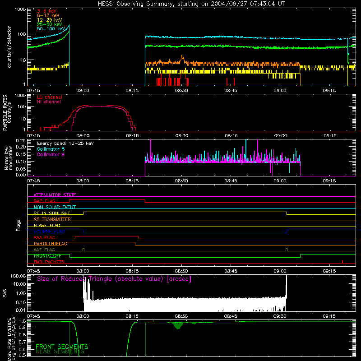Click the LO channel legend label

[x=50, y=97]
